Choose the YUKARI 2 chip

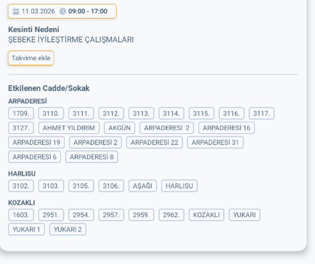click(68, 230)
